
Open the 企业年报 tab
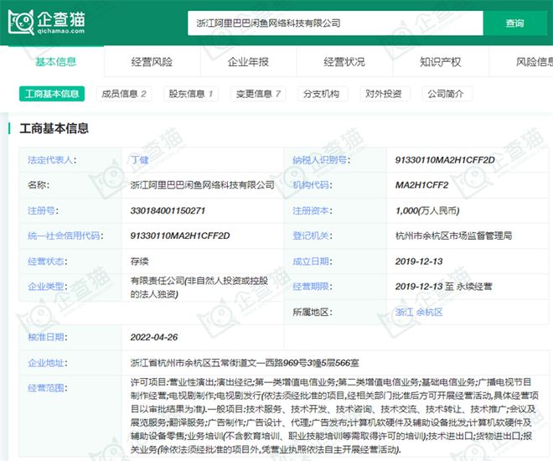(x=248, y=62)
